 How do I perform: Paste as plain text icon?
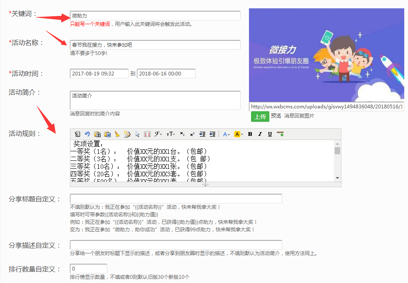point(97,134)
